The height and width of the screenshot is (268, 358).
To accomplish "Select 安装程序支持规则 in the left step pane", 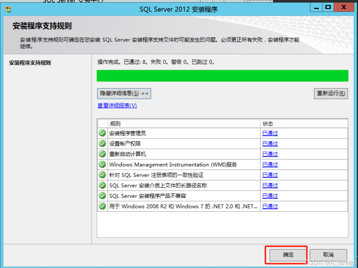I will pyautogui.click(x=30, y=63).
